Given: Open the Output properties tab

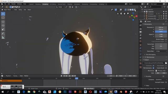Looking at the screenshot, I should (141, 32).
